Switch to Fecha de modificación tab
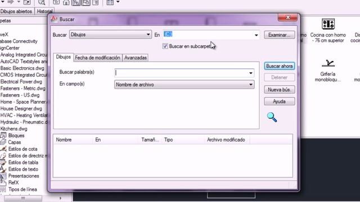The height and width of the screenshot is (202, 360). coord(97,58)
